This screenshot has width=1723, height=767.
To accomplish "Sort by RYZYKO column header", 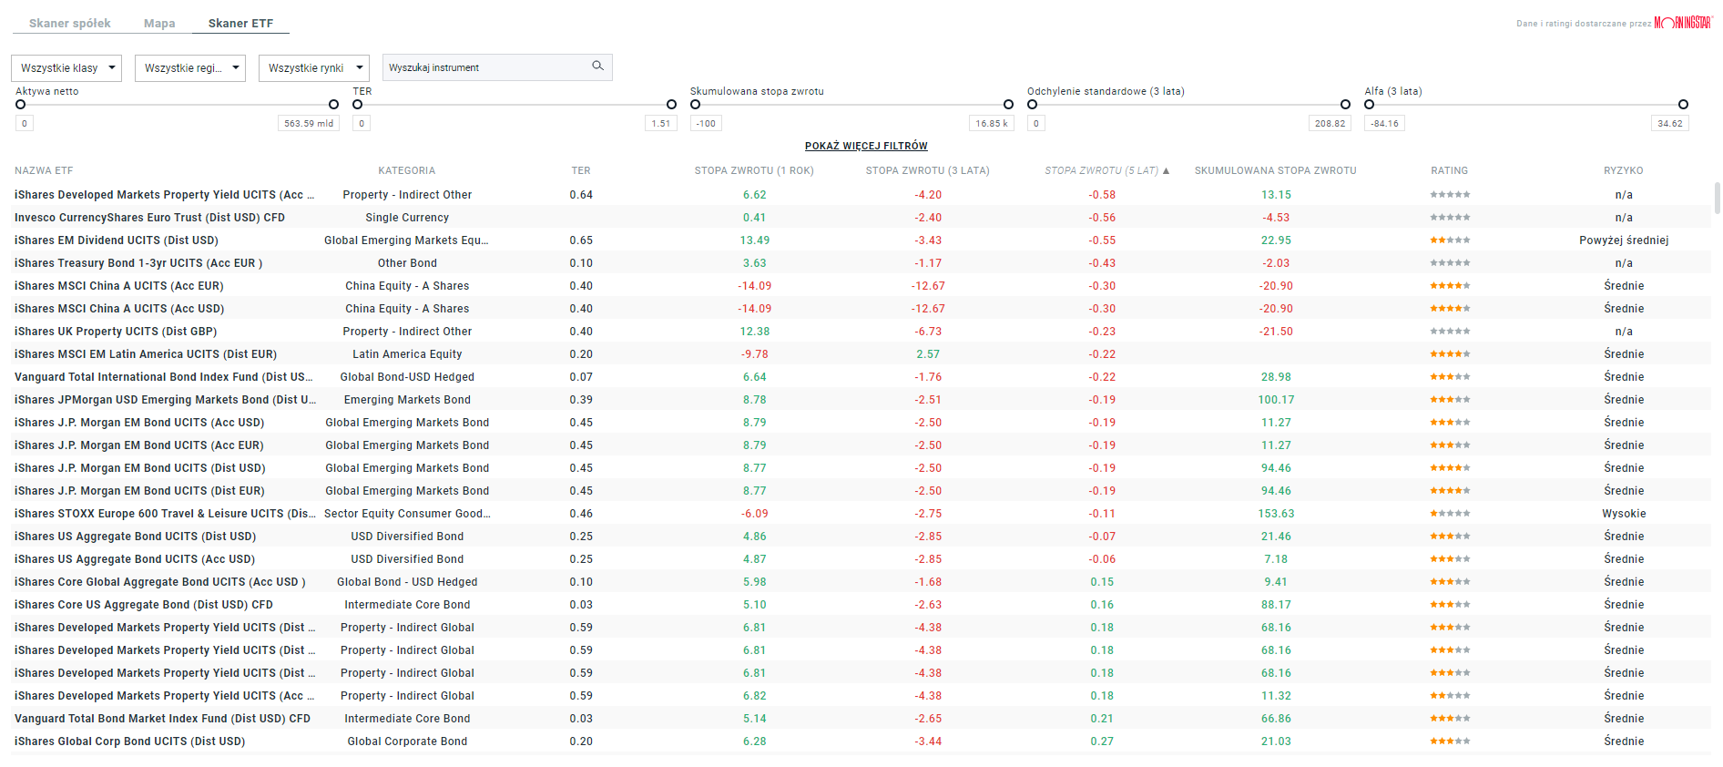I will coord(1624,170).
